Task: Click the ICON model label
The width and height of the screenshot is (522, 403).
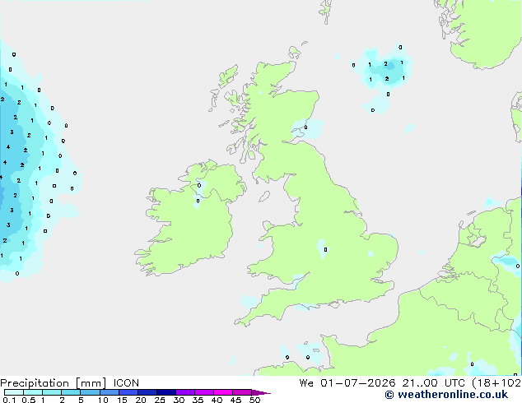Action: (x=126, y=383)
